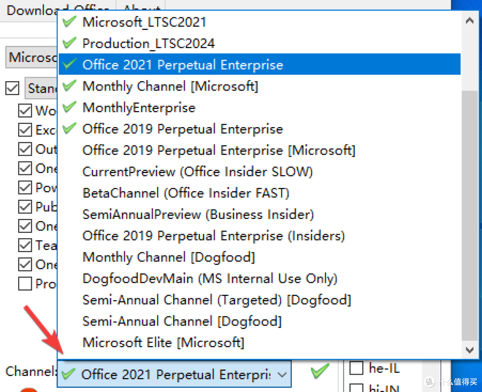482x392 pixels.
Task: Toggle the he-IL language checkbox
Action: [x=356, y=368]
